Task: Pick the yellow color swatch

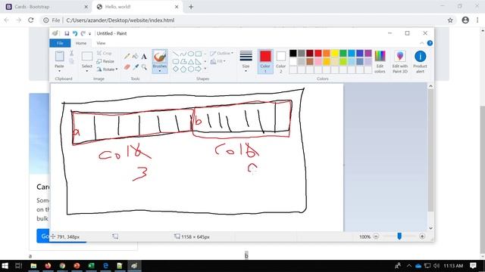Action: pyautogui.click(x=335, y=53)
